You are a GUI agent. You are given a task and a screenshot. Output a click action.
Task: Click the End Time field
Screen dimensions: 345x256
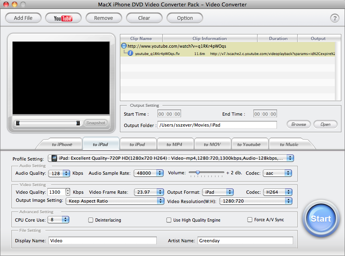click(265, 114)
